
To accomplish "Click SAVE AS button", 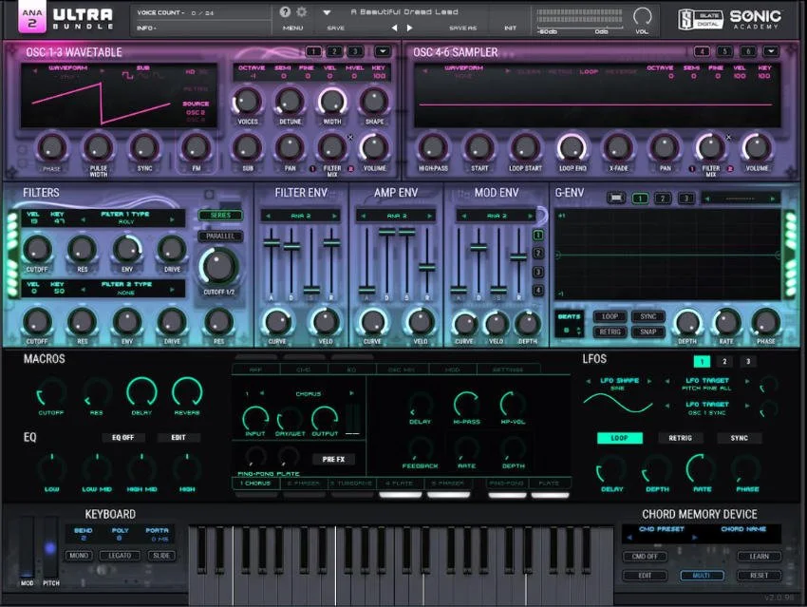I will [x=462, y=28].
